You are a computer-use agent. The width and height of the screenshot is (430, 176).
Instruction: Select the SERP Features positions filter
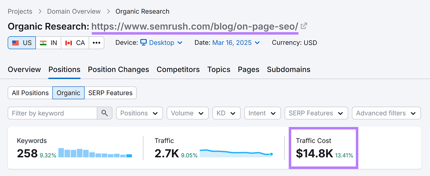pos(110,93)
